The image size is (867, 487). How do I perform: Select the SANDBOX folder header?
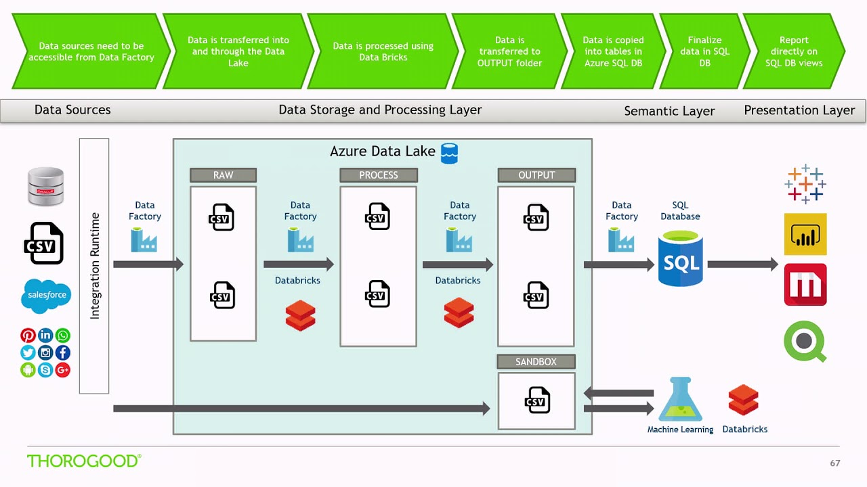click(x=536, y=362)
